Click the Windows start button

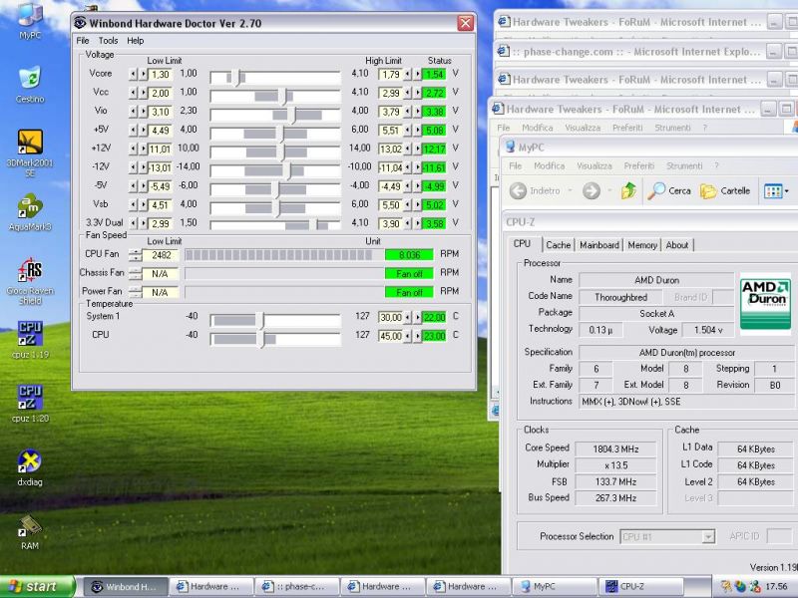point(37,587)
